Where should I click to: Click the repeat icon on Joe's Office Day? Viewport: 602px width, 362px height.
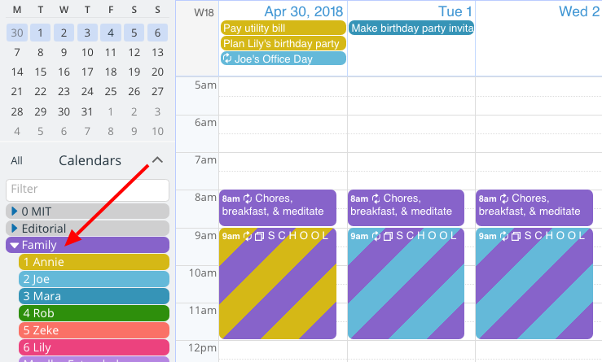[228, 59]
